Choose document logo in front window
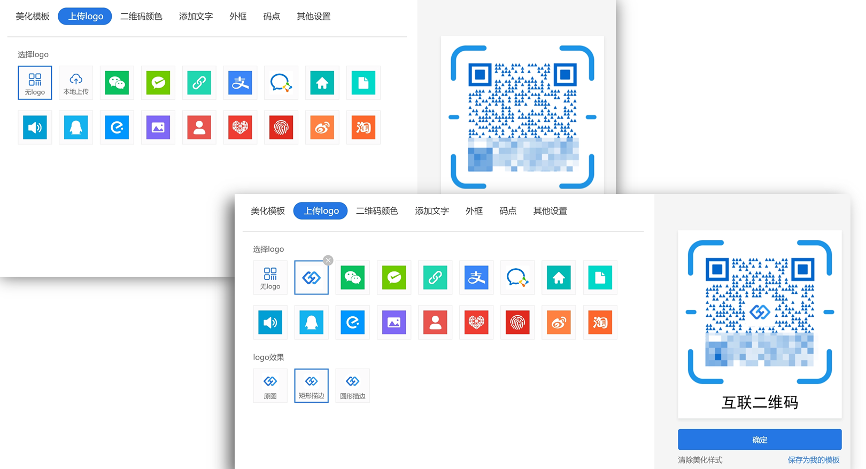 (x=600, y=278)
